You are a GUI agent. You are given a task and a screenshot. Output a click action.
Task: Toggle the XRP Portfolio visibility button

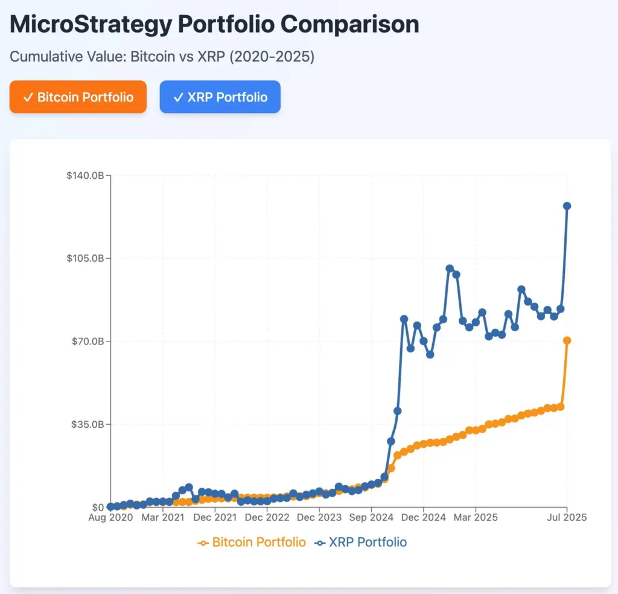[220, 97]
